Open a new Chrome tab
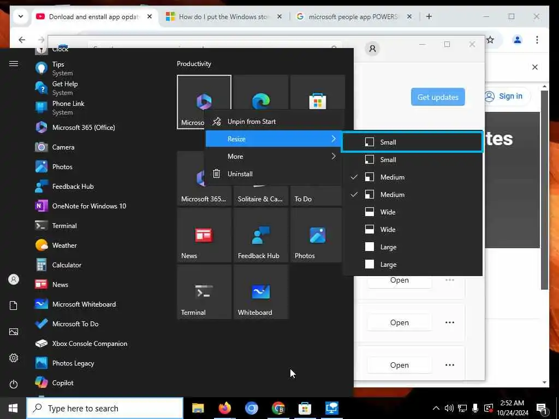Viewport: 559px width, 419px height. pyautogui.click(x=429, y=16)
